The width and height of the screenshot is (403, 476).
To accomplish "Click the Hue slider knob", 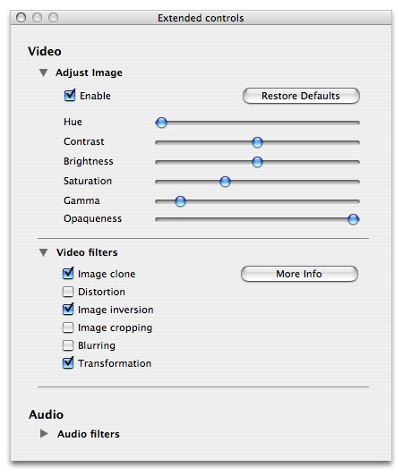I will click(x=161, y=123).
